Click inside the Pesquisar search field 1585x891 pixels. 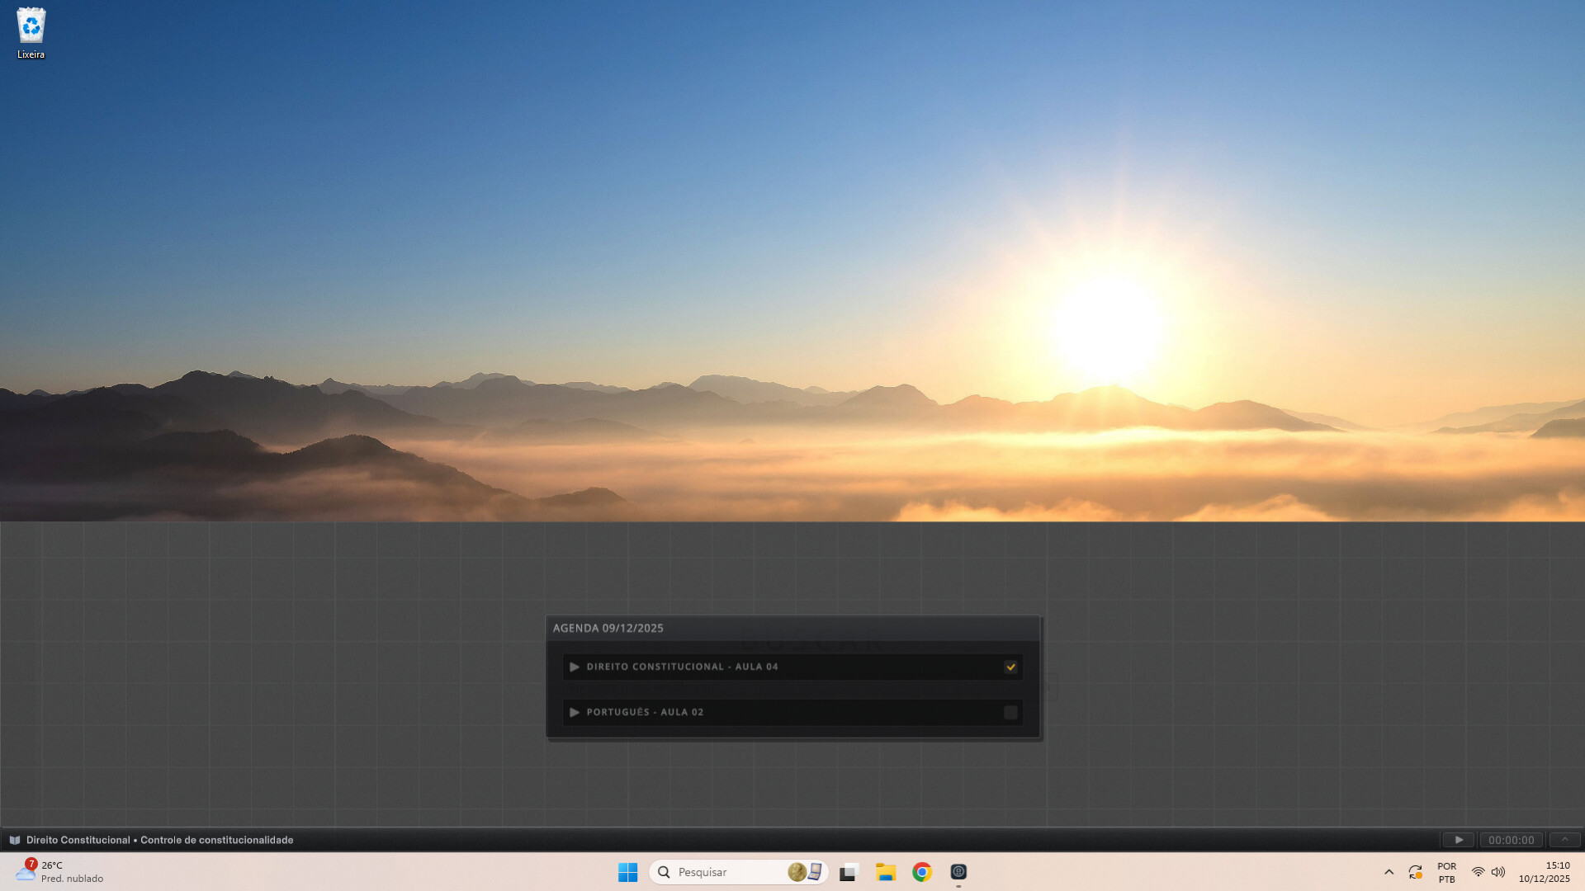click(x=726, y=872)
